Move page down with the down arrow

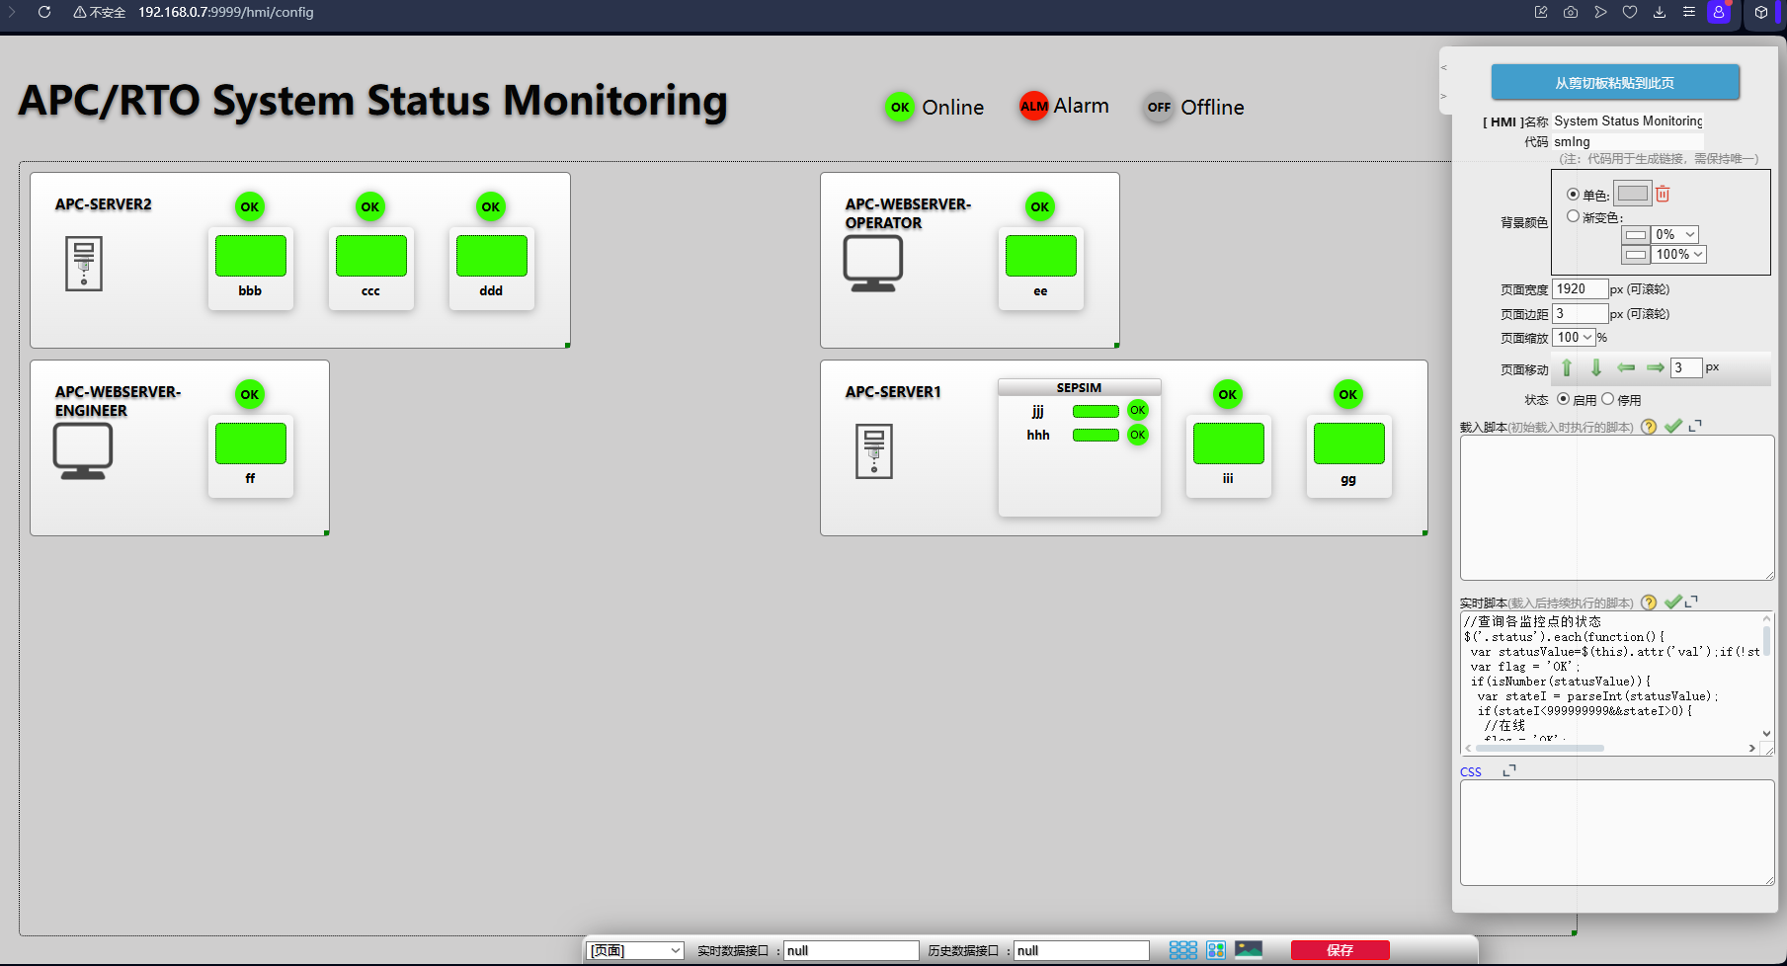[1596, 368]
